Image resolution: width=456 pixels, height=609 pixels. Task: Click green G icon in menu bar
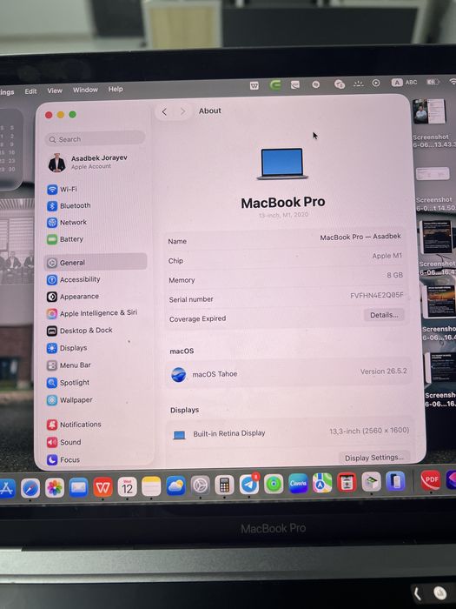pyautogui.click(x=275, y=84)
